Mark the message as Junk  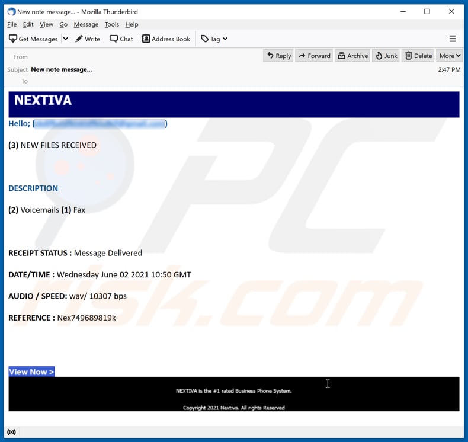click(386, 56)
